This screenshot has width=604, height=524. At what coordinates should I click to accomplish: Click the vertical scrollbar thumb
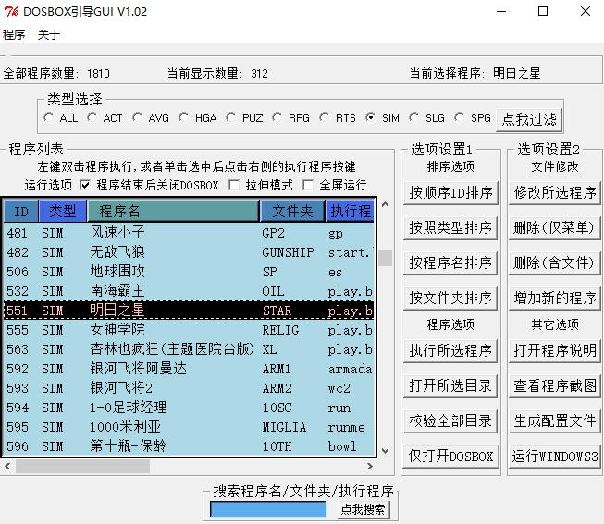(385, 259)
